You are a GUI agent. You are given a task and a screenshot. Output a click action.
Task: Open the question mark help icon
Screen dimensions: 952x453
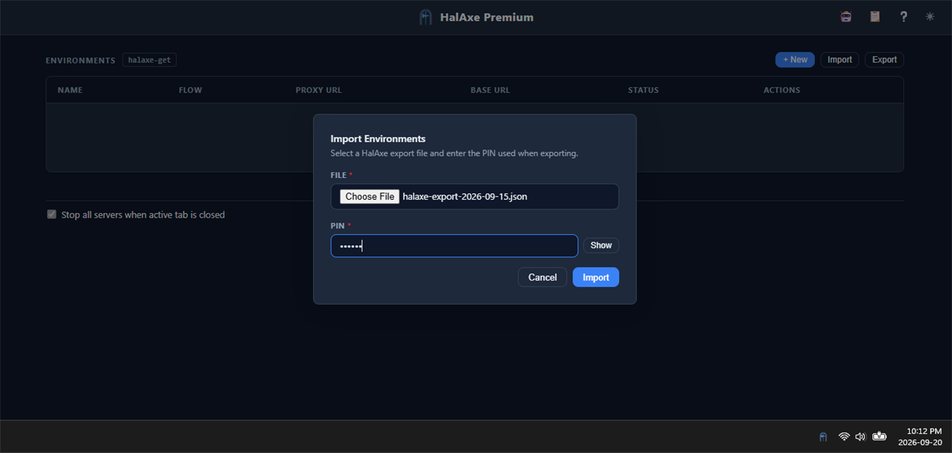coord(904,17)
